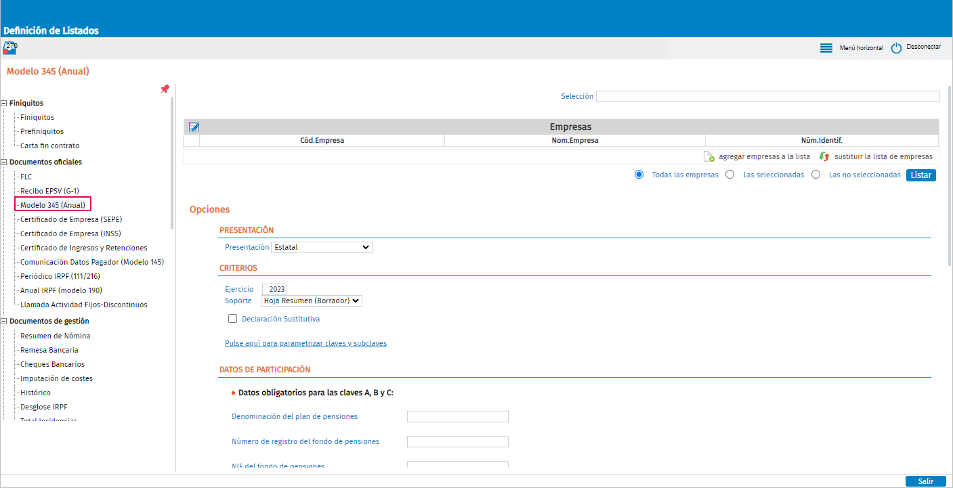Click the Selección input field
The image size is (953, 488).
tap(767, 96)
